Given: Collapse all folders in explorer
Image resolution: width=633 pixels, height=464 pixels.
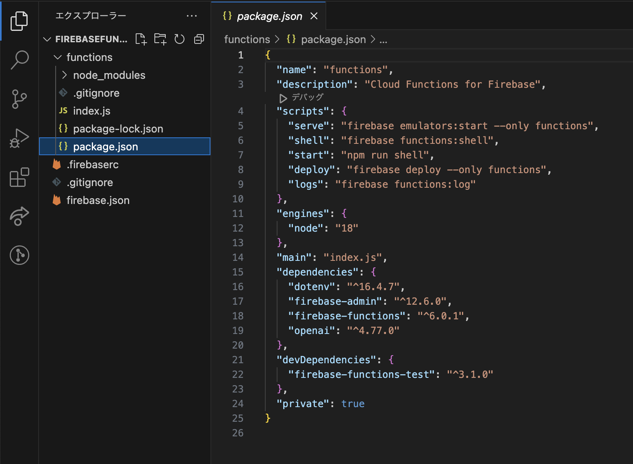Looking at the screenshot, I should [199, 39].
